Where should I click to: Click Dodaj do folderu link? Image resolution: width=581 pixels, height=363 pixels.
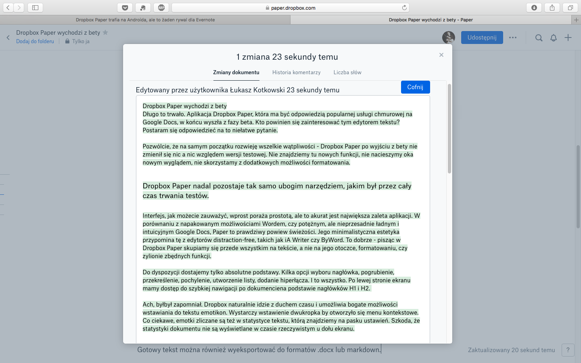[35, 41]
